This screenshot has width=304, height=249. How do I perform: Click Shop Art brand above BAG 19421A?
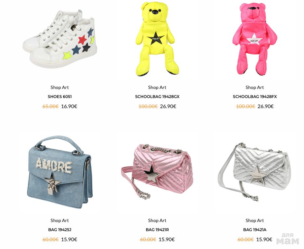pyautogui.click(x=255, y=220)
